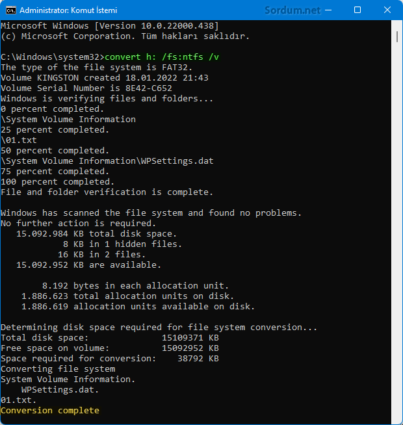Click '1.886.623 total allocation units on disk.'
This screenshot has width=403, height=425.
(127, 296)
